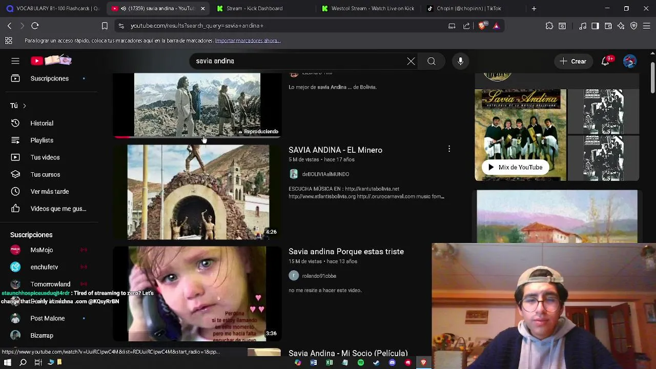
Task: Share page with the share icon in address bar
Action: (x=466, y=26)
